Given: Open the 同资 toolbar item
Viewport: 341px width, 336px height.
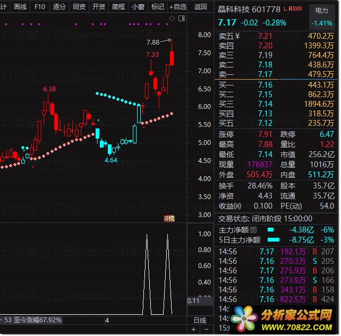Looking at the screenshot, I should (79, 7).
